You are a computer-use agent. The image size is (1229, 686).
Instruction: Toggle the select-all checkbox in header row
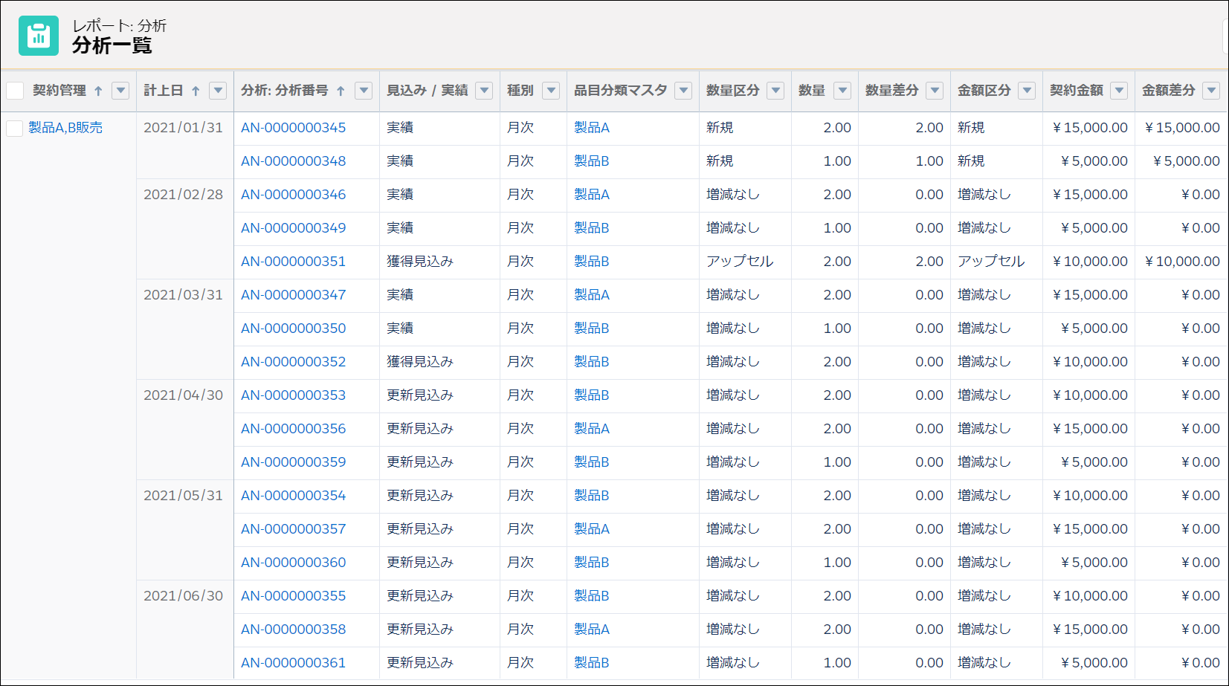(15, 91)
